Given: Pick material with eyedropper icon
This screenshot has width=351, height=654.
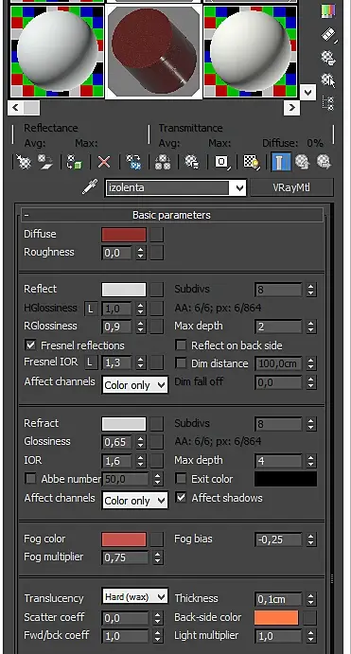Looking at the screenshot, I should 89,187.
